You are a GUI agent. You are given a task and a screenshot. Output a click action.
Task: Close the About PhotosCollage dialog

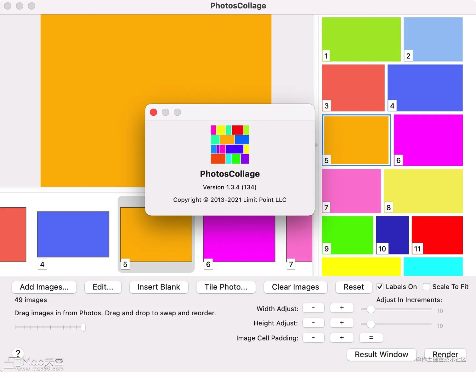point(154,112)
